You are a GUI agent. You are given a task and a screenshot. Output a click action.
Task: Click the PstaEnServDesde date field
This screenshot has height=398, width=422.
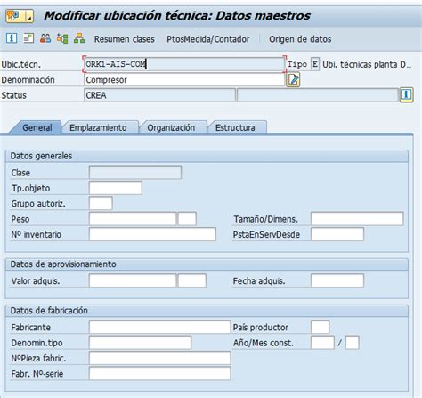pos(337,234)
